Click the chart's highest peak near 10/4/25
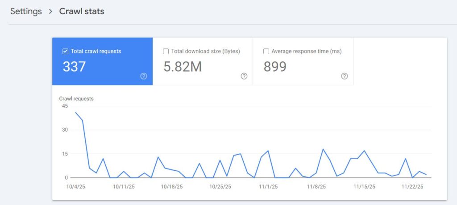Image resolution: width=457 pixels, height=205 pixels. point(75,113)
